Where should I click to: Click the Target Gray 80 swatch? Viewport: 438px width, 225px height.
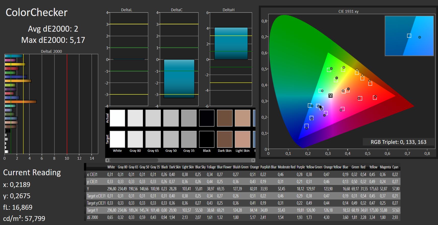(x=135, y=139)
